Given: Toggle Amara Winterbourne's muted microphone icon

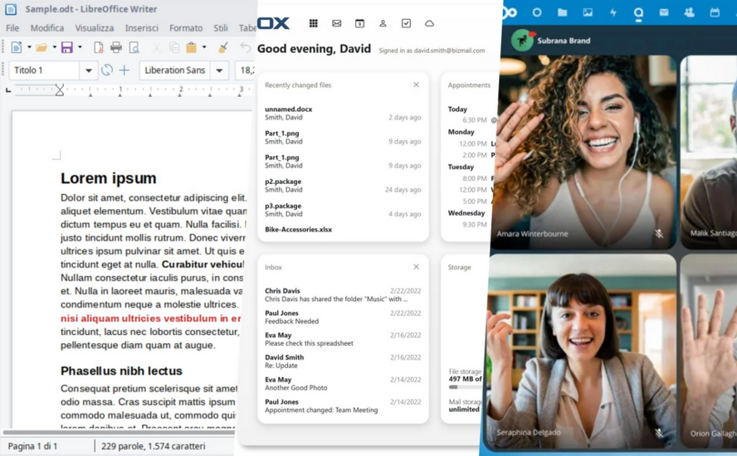Looking at the screenshot, I should point(659,234).
